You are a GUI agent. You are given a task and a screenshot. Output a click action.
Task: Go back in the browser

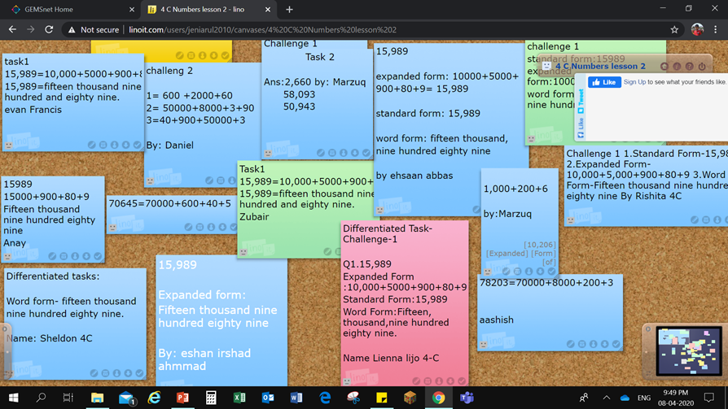[12, 29]
